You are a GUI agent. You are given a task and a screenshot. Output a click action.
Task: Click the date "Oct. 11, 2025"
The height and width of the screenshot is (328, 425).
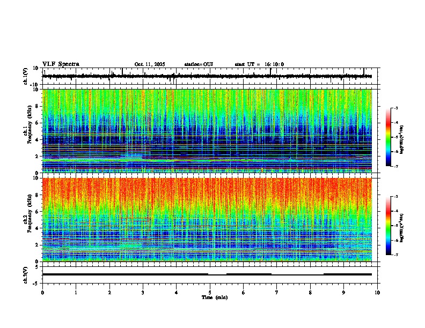150,64
